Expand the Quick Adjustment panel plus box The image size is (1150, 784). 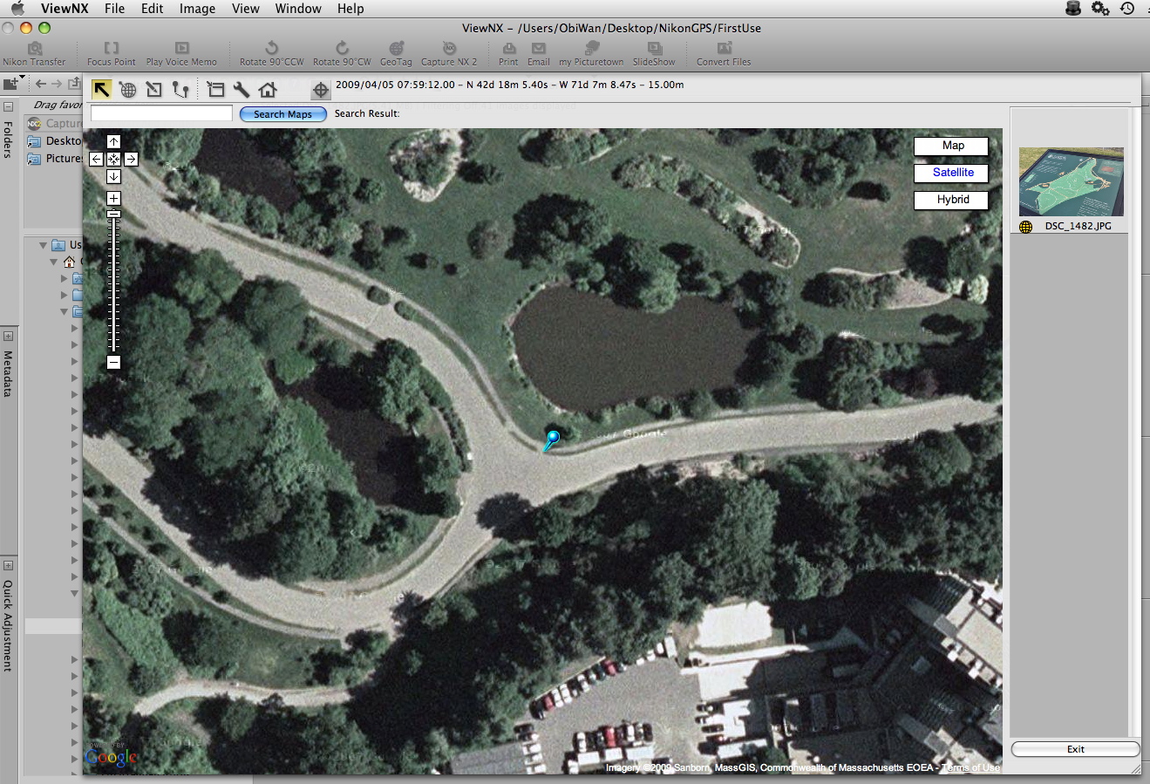click(x=8, y=565)
